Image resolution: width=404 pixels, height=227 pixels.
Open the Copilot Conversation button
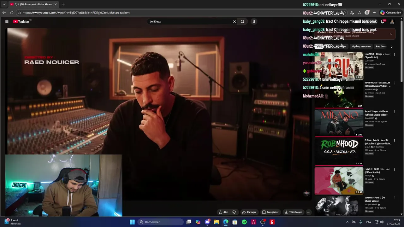[x=390, y=13]
